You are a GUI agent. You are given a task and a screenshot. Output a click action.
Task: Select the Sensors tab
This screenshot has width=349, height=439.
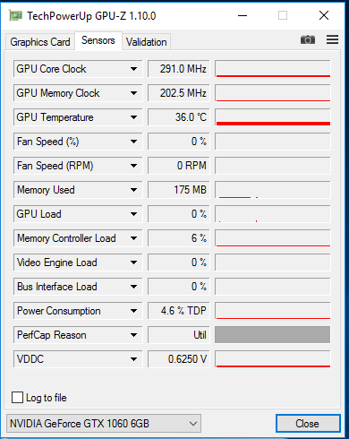pyautogui.click(x=98, y=40)
